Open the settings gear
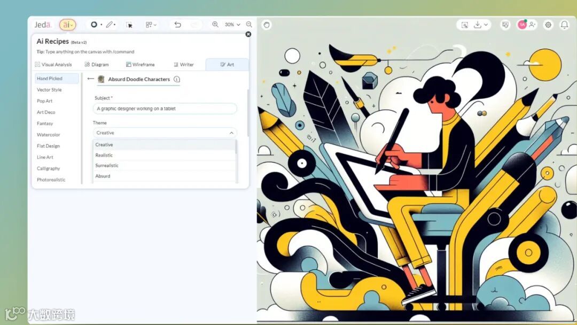The height and width of the screenshot is (325, 577). click(548, 25)
